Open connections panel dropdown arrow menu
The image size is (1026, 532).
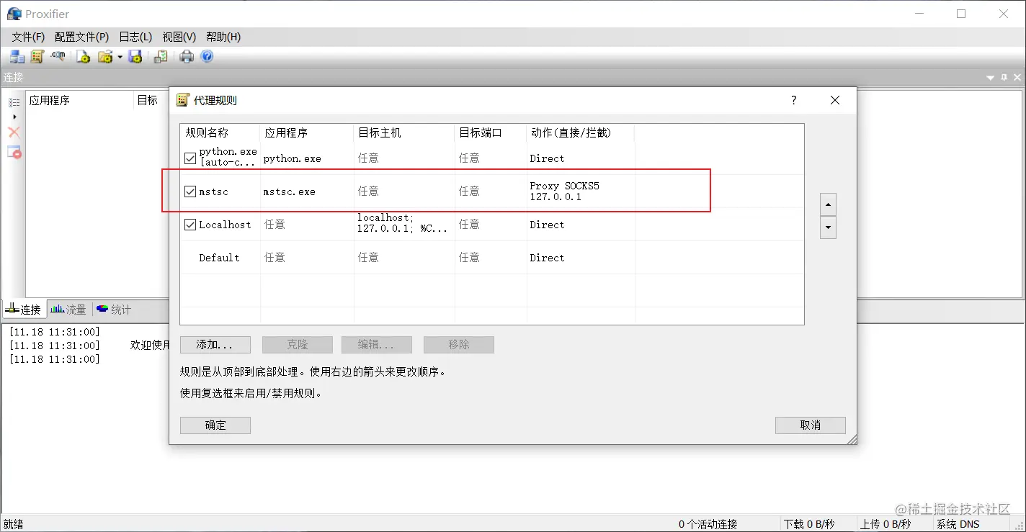tap(991, 77)
